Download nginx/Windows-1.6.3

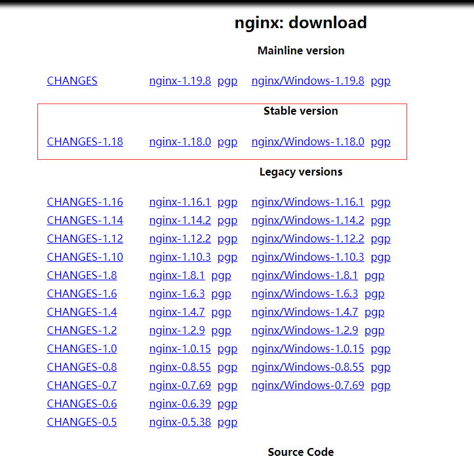[x=304, y=293]
